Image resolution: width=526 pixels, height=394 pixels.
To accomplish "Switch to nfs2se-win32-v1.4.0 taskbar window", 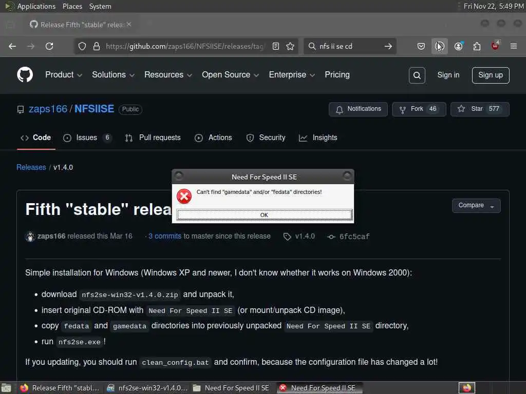I will tap(146, 388).
